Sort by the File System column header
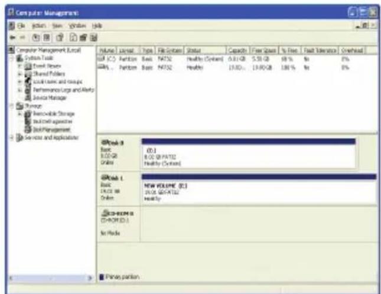Image resolution: width=381 pixels, height=294 pixels. pyautogui.click(x=170, y=51)
